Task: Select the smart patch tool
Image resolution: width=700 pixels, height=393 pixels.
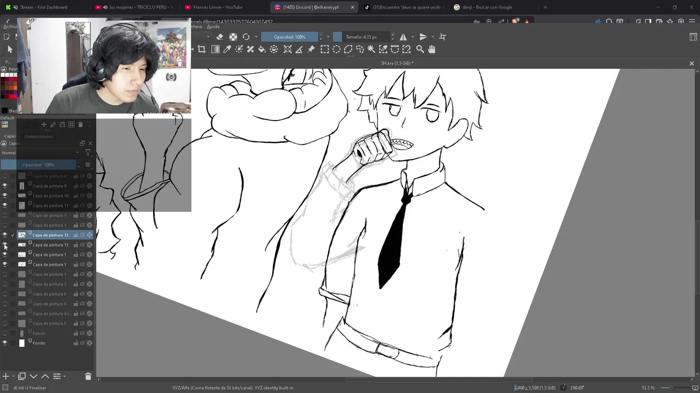Action: point(250,49)
